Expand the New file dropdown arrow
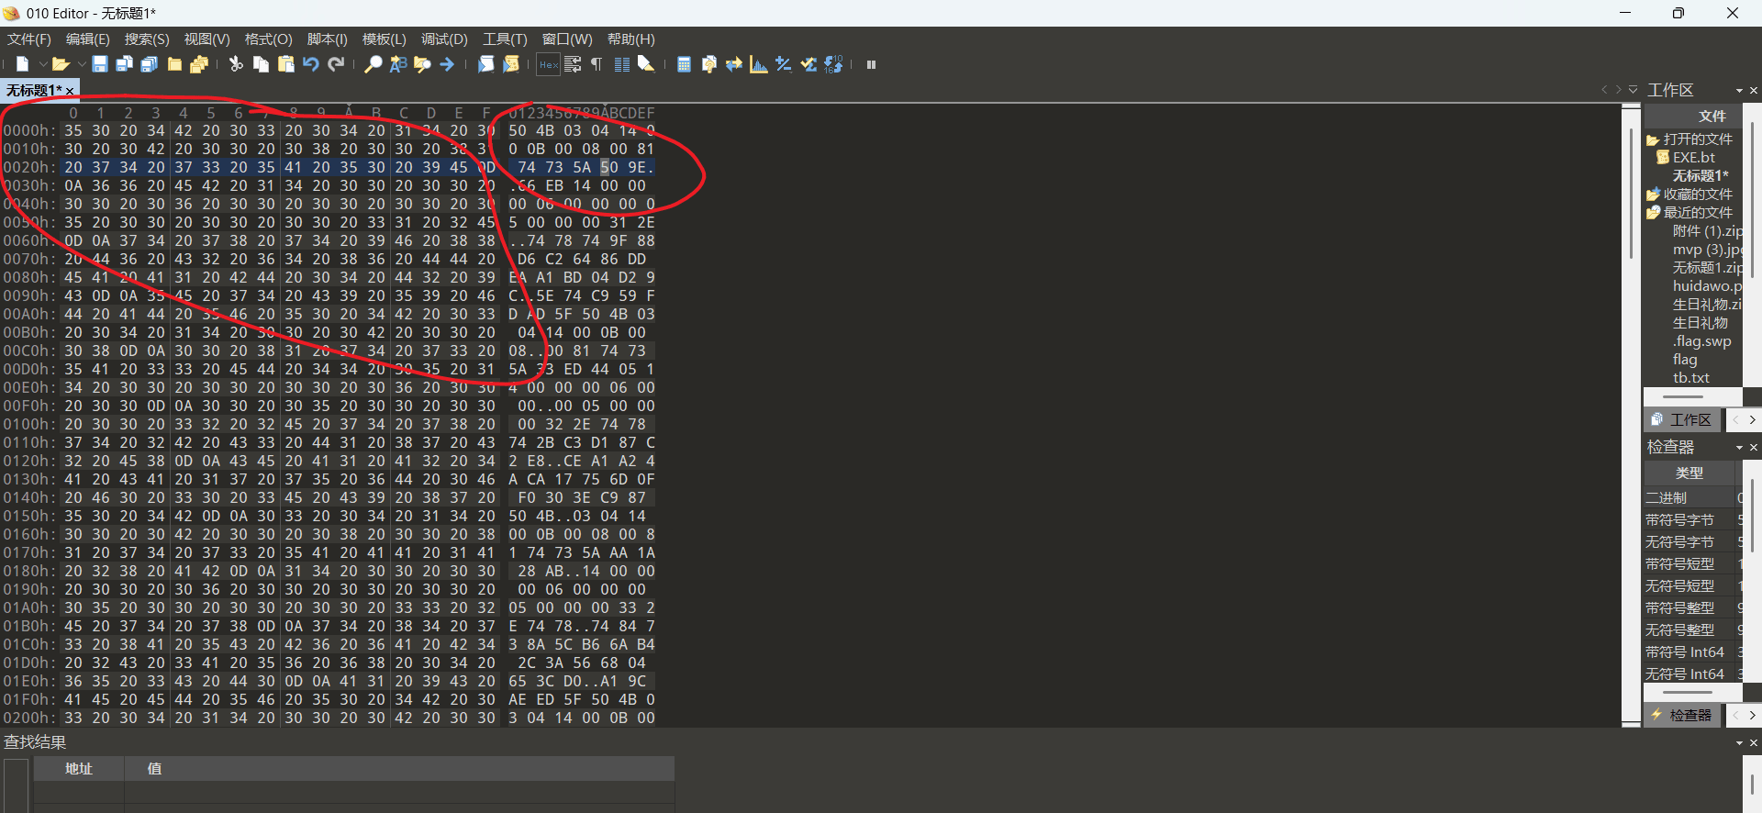 coord(42,64)
